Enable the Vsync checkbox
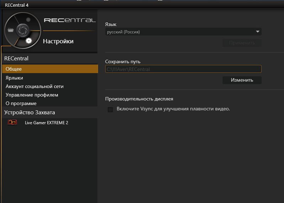 tap(110, 109)
